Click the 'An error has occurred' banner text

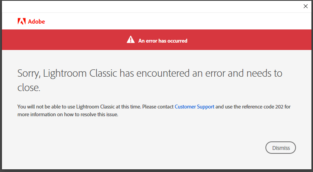pyautogui.click(x=162, y=41)
